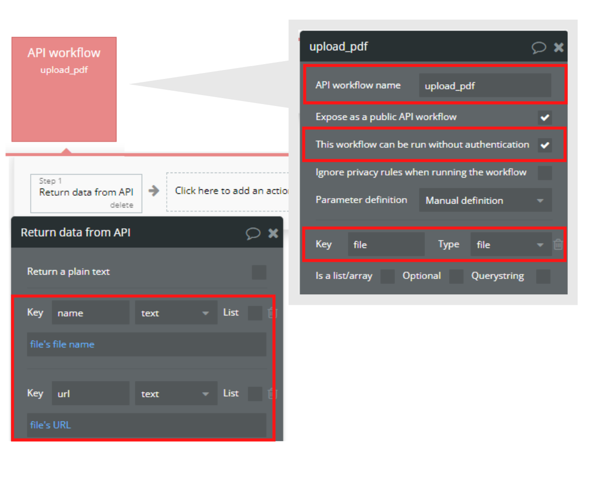The width and height of the screenshot is (592, 493).
Task: Open the text type dropdown for name key
Action: (176, 313)
